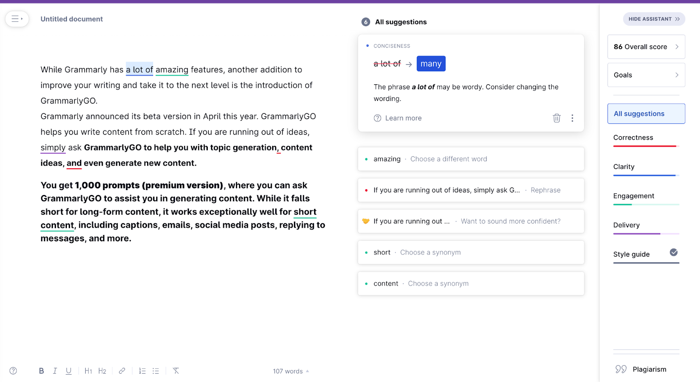Open the document sidebar menu icon
The height and width of the screenshot is (382, 700).
click(17, 19)
